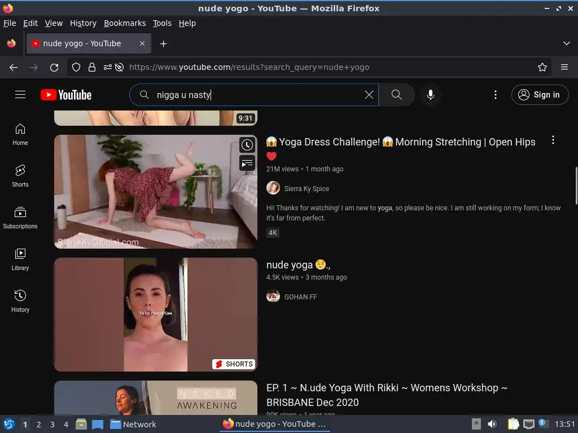Open the History menu in the menu bar
The height and width of the screenshot is (433, 578).
[x=83, y=23]
